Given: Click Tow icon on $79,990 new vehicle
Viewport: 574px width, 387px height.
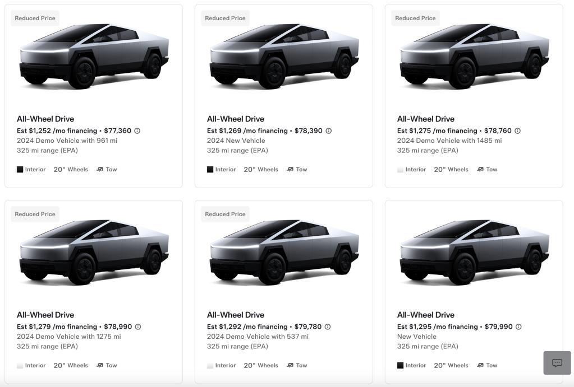Looking at the screenshot, I should (x=480, y=366).
